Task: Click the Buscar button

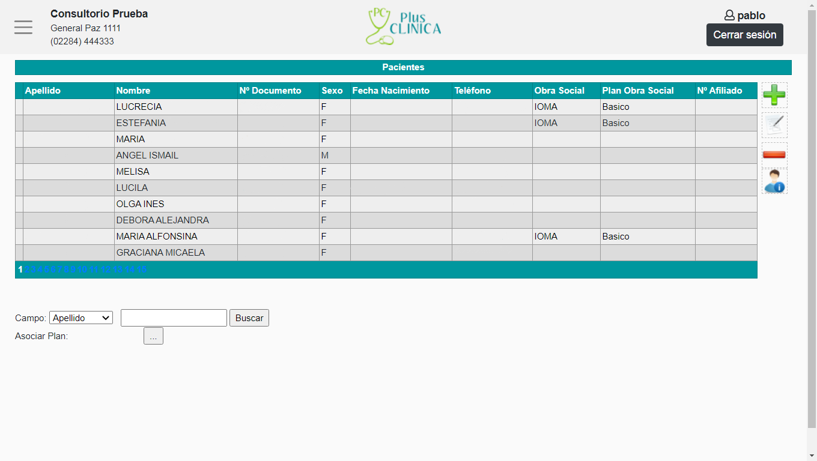Action: [249, 318]
